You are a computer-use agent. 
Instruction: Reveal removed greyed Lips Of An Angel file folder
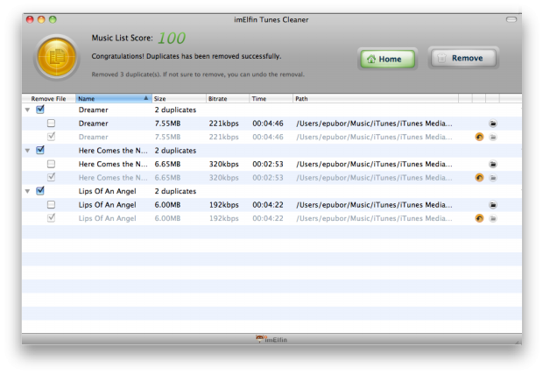click(x=493, y=218)
